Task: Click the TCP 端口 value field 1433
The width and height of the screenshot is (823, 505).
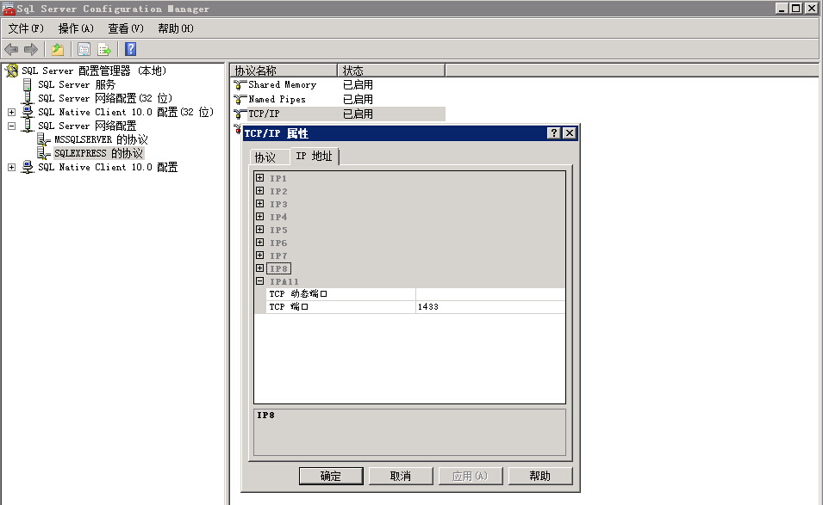Action: (x=490, y=307)
